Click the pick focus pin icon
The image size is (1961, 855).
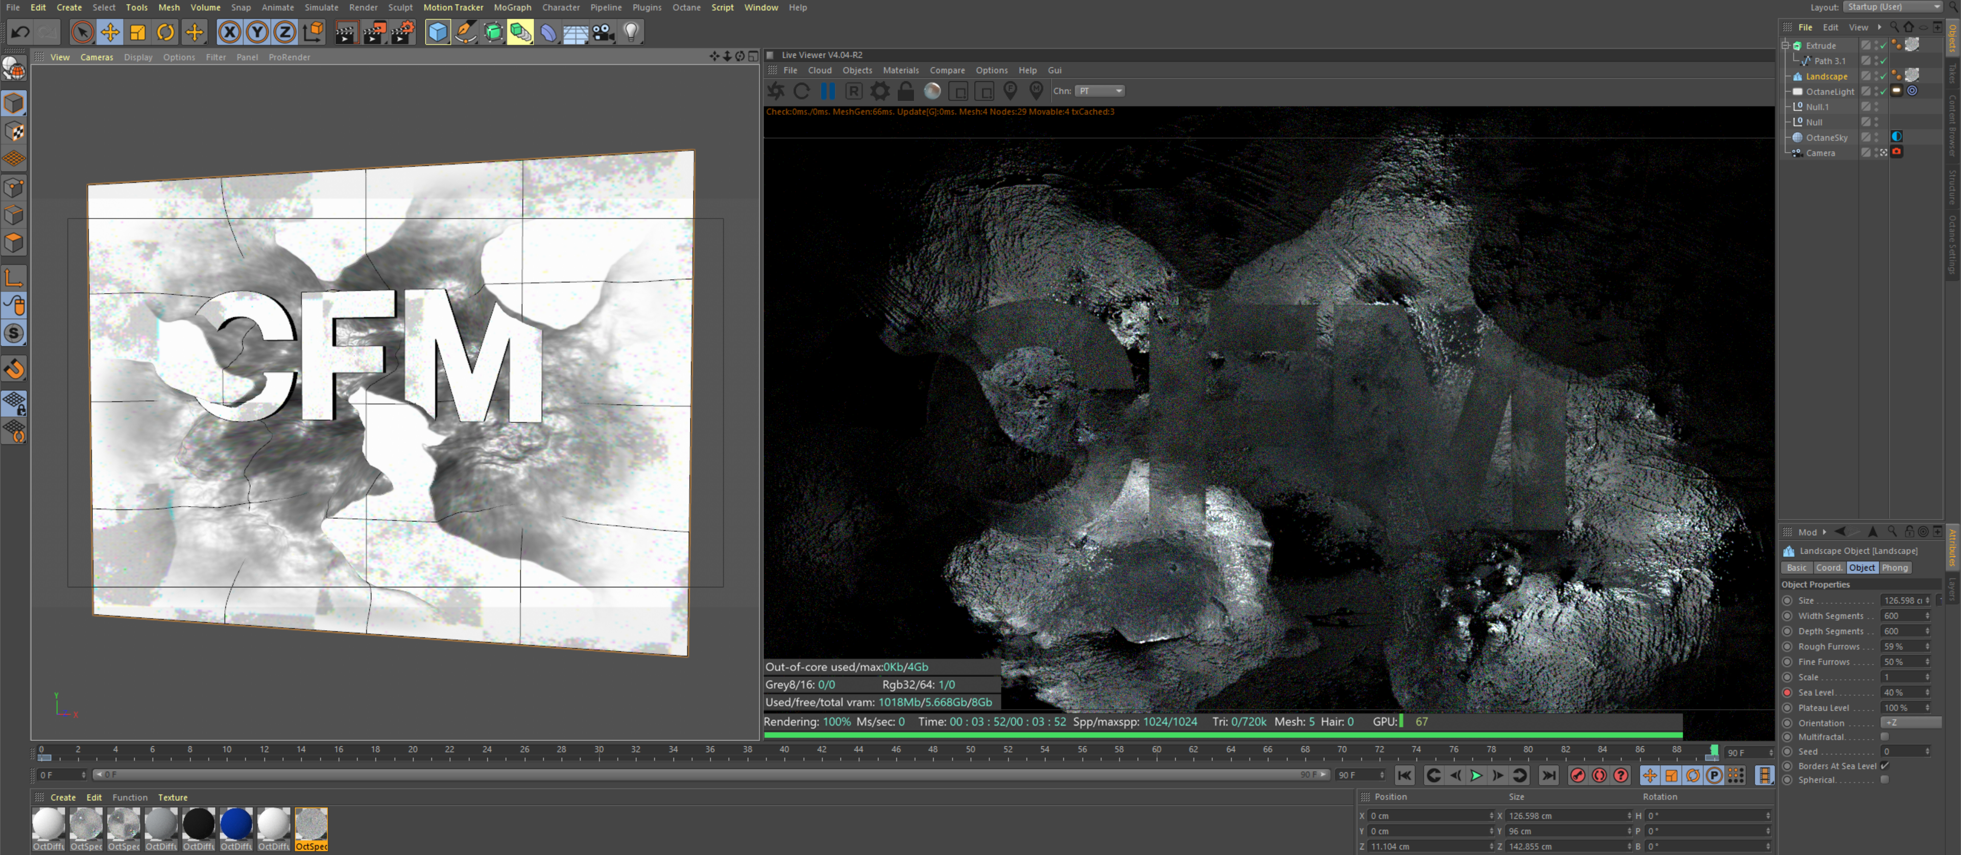1010,91
